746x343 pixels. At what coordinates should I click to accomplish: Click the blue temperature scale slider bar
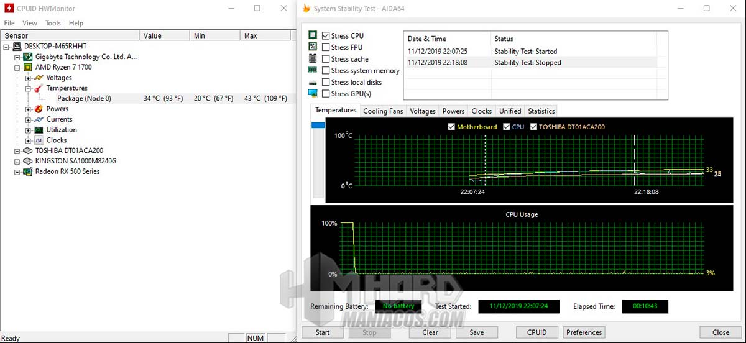point(318,126)
